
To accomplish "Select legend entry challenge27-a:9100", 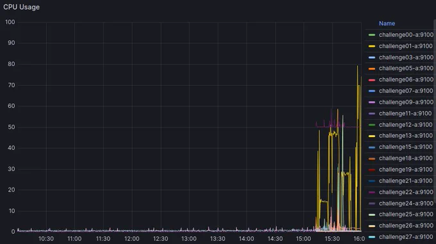I will pos(406,237).
